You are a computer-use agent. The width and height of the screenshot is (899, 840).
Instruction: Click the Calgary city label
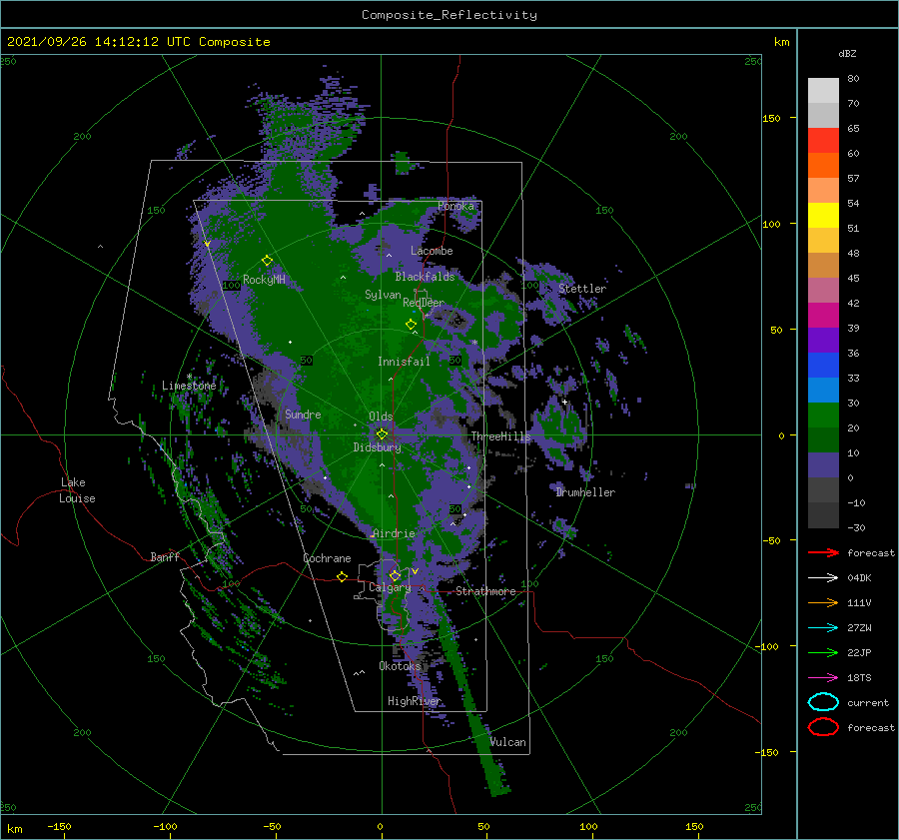tap(390, 587)
